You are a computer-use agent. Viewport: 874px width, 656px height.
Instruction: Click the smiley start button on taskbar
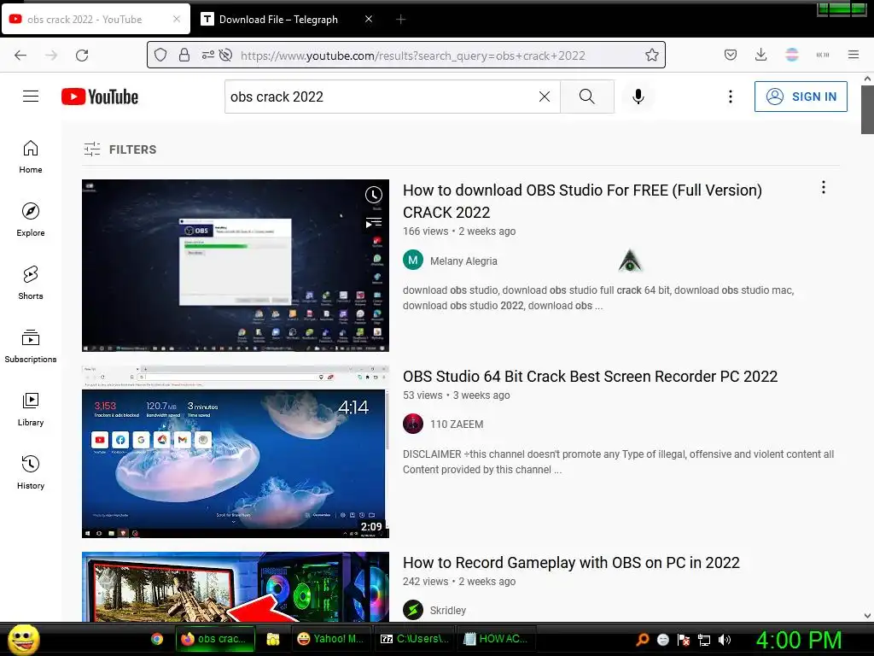pos(23,639)
